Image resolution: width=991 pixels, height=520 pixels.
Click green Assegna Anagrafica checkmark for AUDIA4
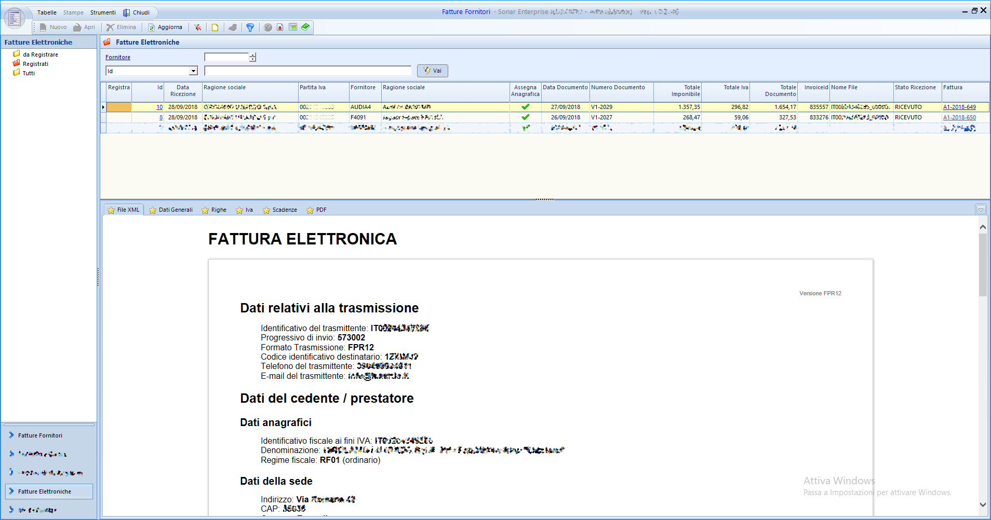coord(525,107)
